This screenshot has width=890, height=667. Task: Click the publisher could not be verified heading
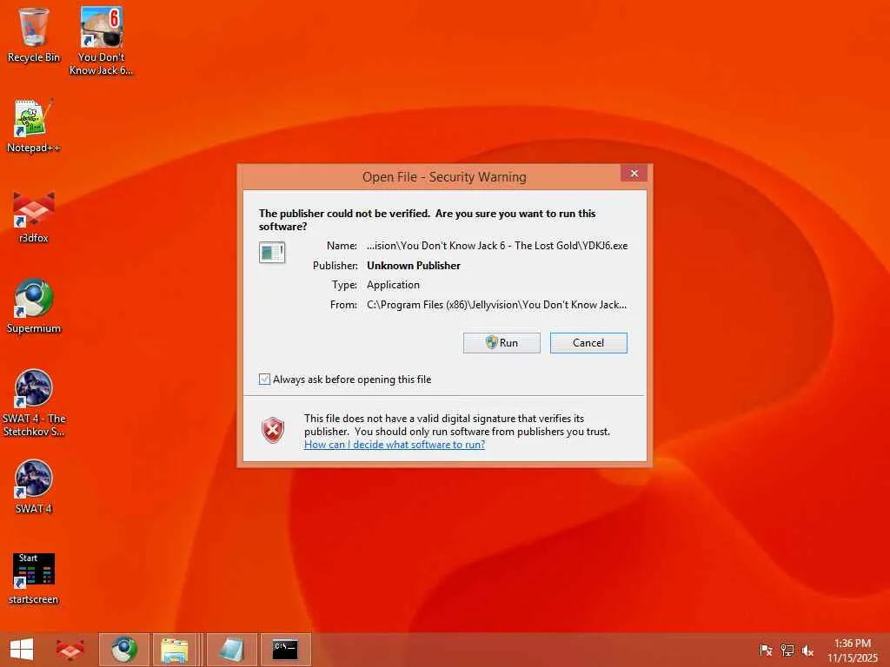point(428,220)
